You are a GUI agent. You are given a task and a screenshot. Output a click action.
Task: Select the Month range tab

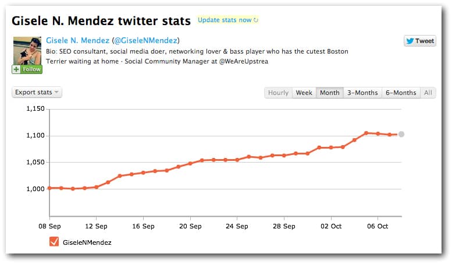(329, 93)
